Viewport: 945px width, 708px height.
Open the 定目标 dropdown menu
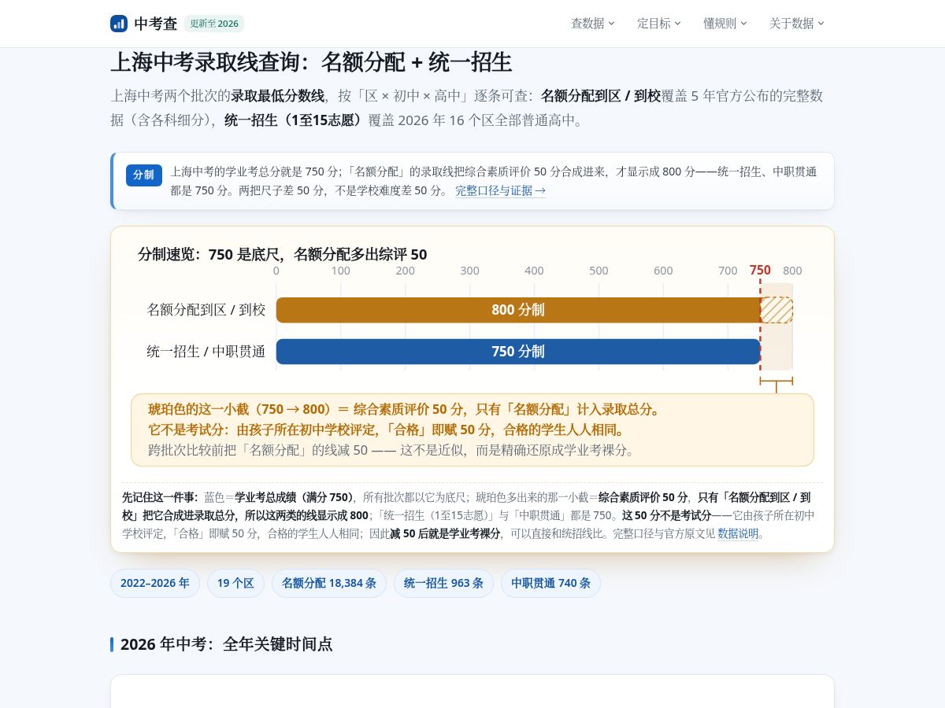tap(659, 24)
